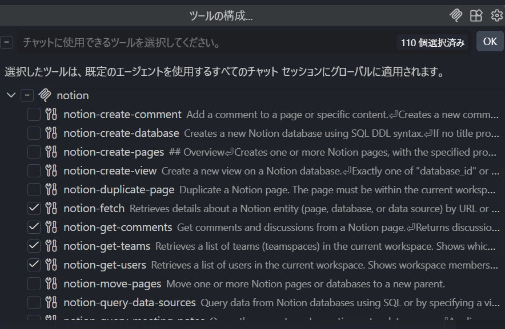Confirm selection with OK button

point(490,41)
